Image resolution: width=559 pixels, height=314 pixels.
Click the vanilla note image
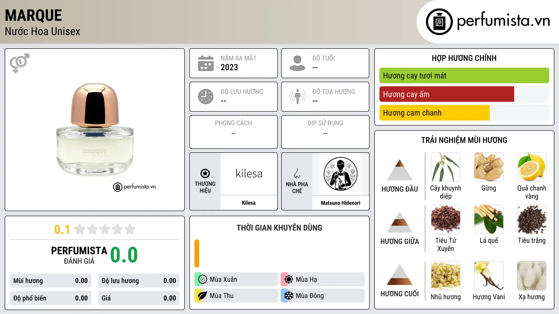coord(489,276)
